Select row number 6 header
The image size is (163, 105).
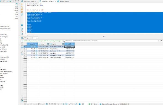coord(25,57)
